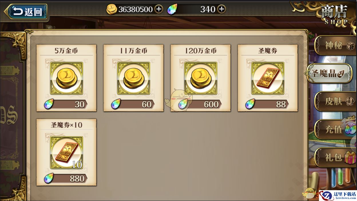Switch to the 圣魔晶 crystal tab
Viewport: 357px width, 201px height.
328,73
